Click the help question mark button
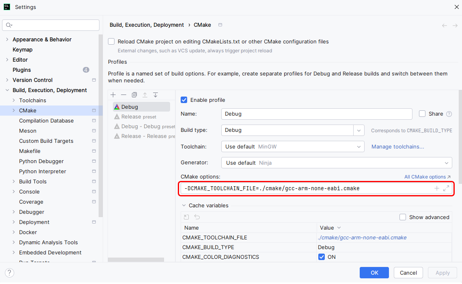The width and height of the screenshot is (462, 284). coord(9,273)
